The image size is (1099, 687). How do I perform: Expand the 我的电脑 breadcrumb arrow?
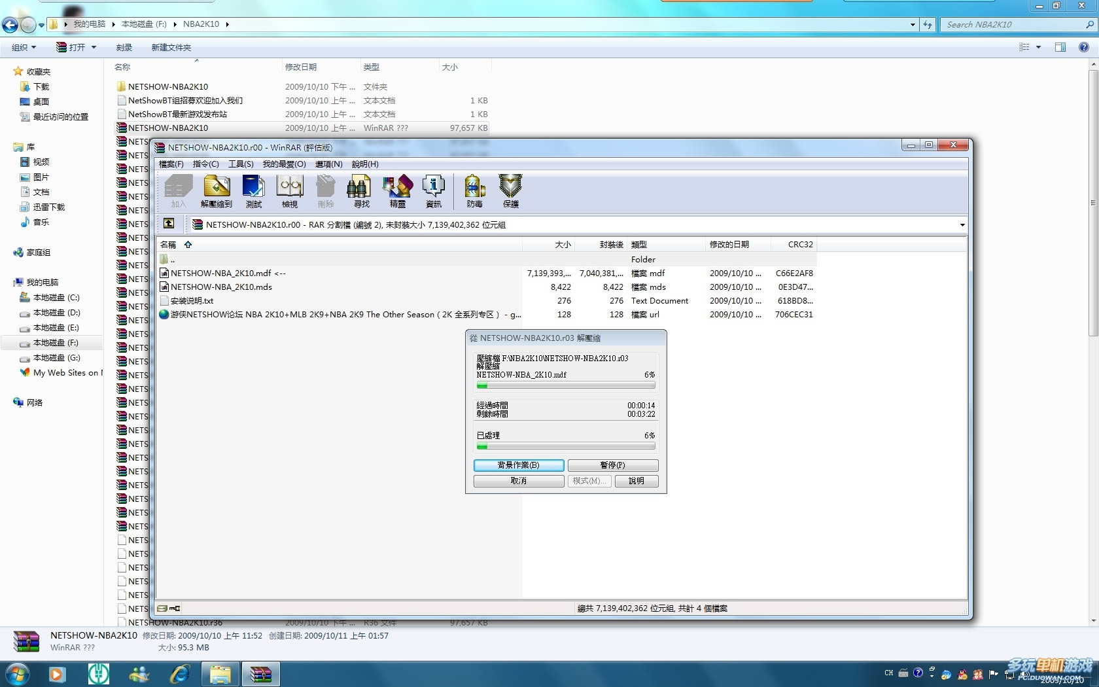113,24
